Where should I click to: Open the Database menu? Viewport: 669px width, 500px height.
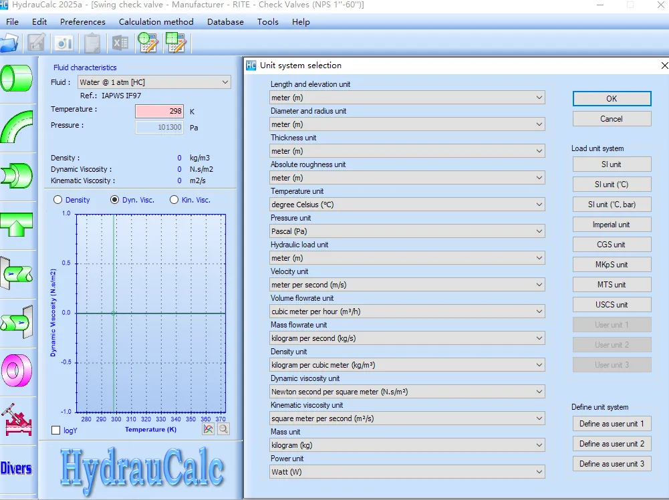point(225,22)
